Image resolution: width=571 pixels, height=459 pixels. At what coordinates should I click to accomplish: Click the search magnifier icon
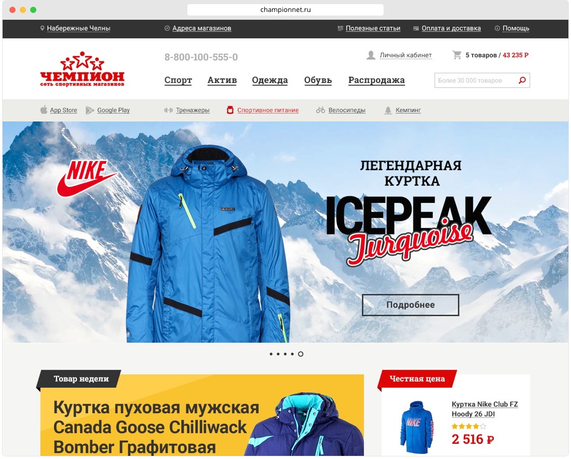522,80
